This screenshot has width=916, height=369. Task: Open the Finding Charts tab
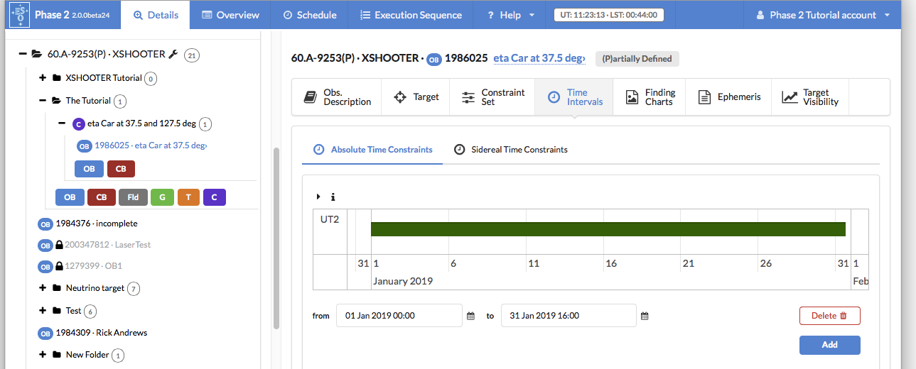(x=652, y=97)
